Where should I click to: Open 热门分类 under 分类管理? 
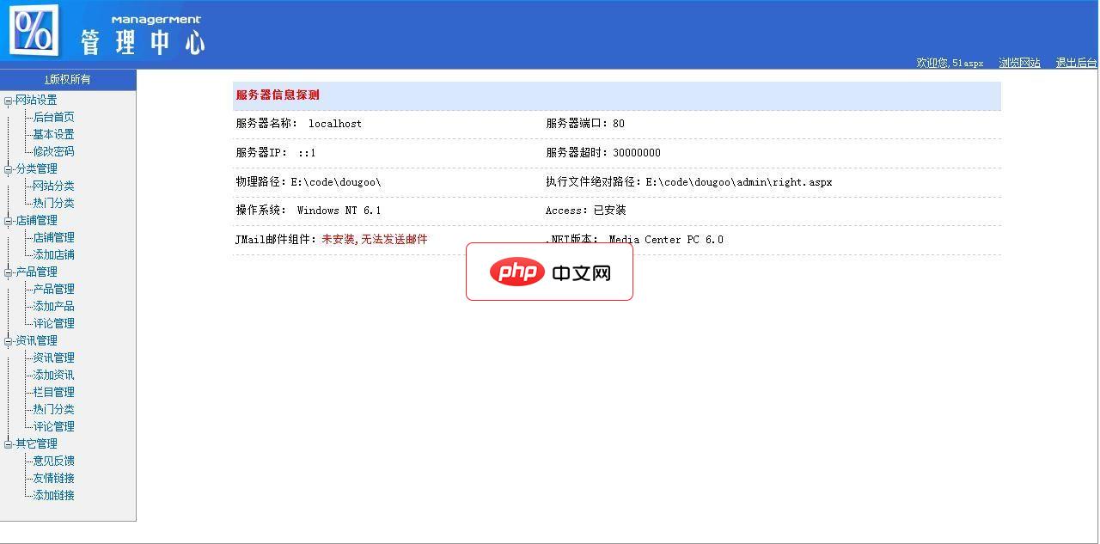(52, 203)
